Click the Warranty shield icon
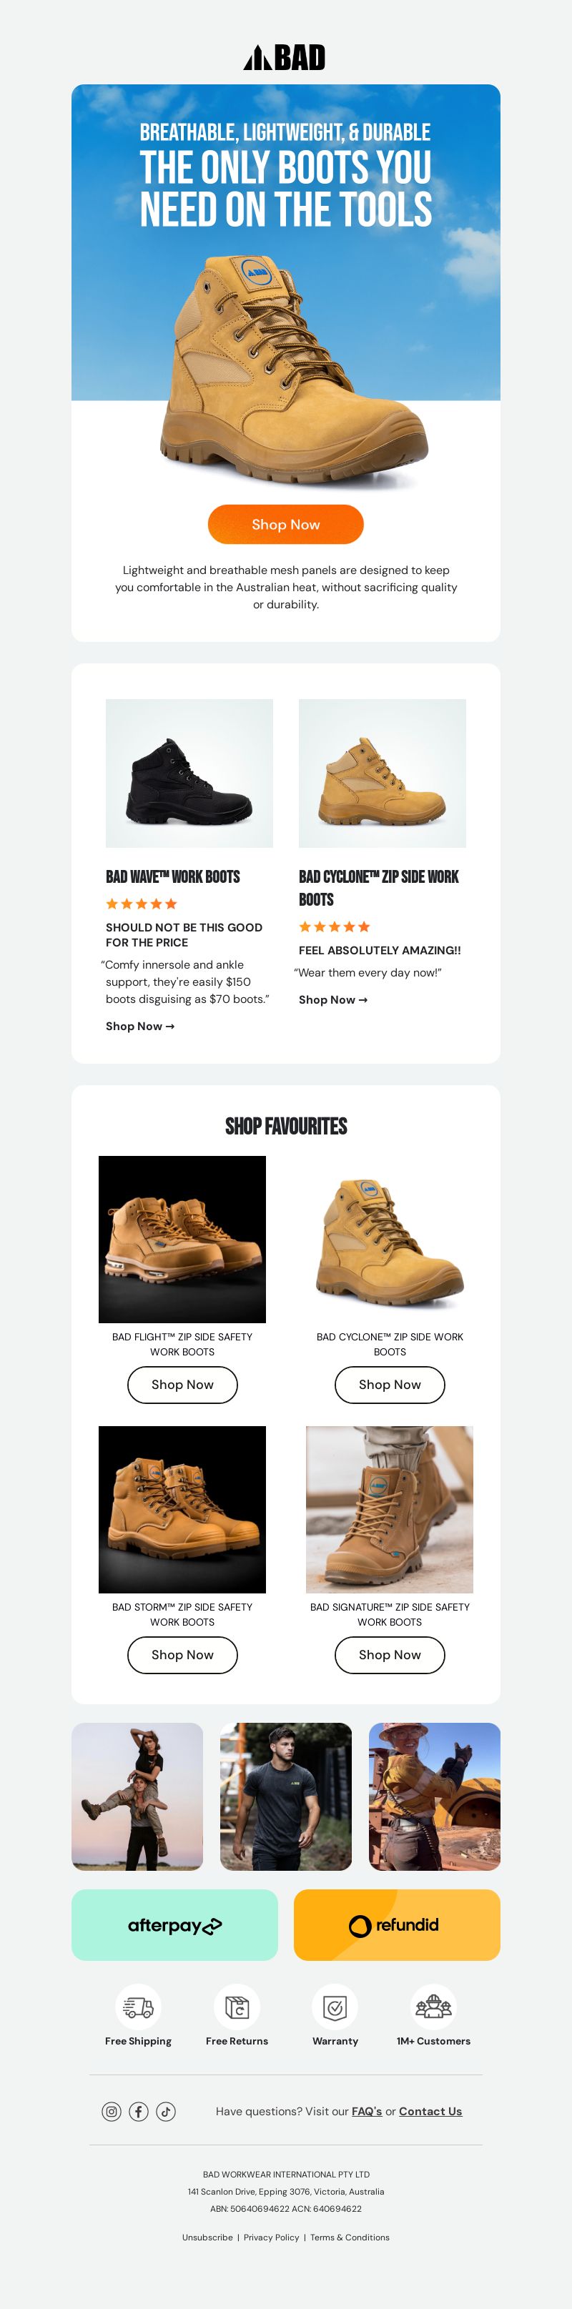 point(335,2006)
